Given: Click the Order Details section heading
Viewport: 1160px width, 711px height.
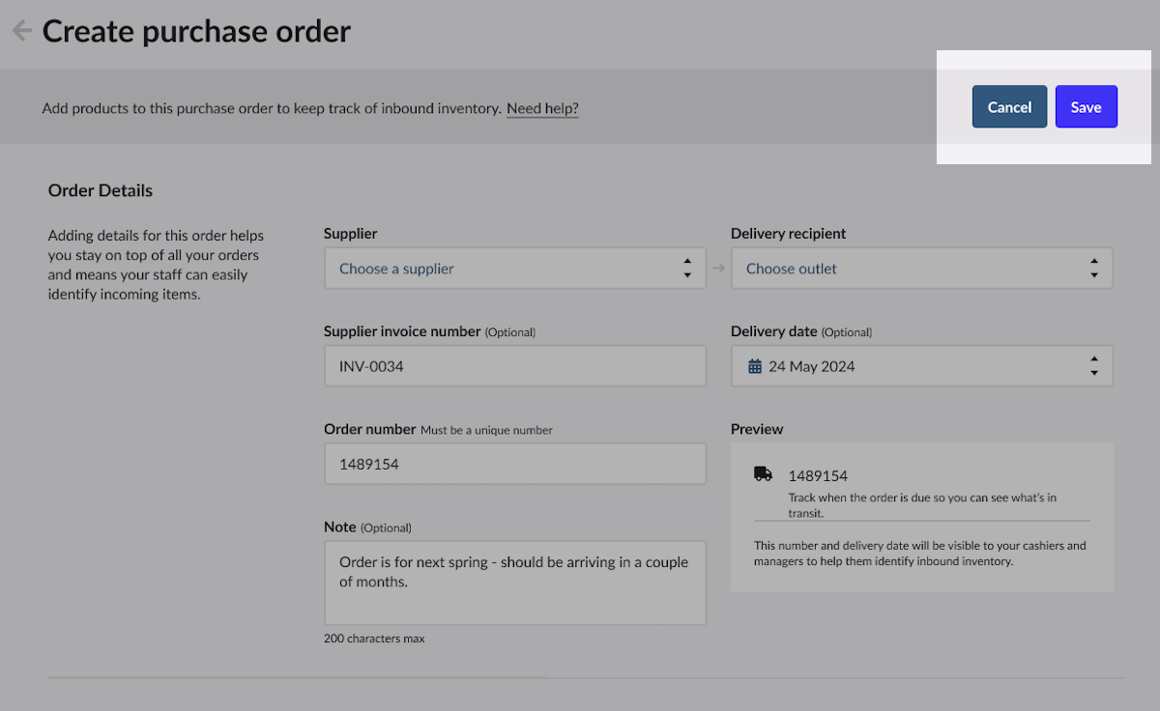Looking at the screenshot, I should point(100,190).
